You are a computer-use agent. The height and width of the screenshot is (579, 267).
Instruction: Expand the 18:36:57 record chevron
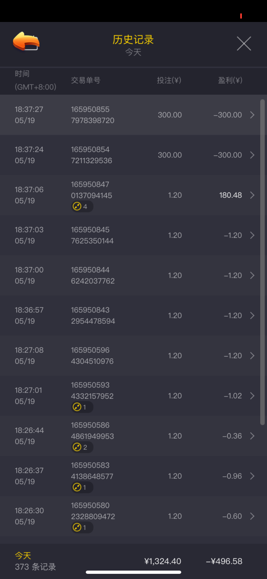(x=252, y=315)
